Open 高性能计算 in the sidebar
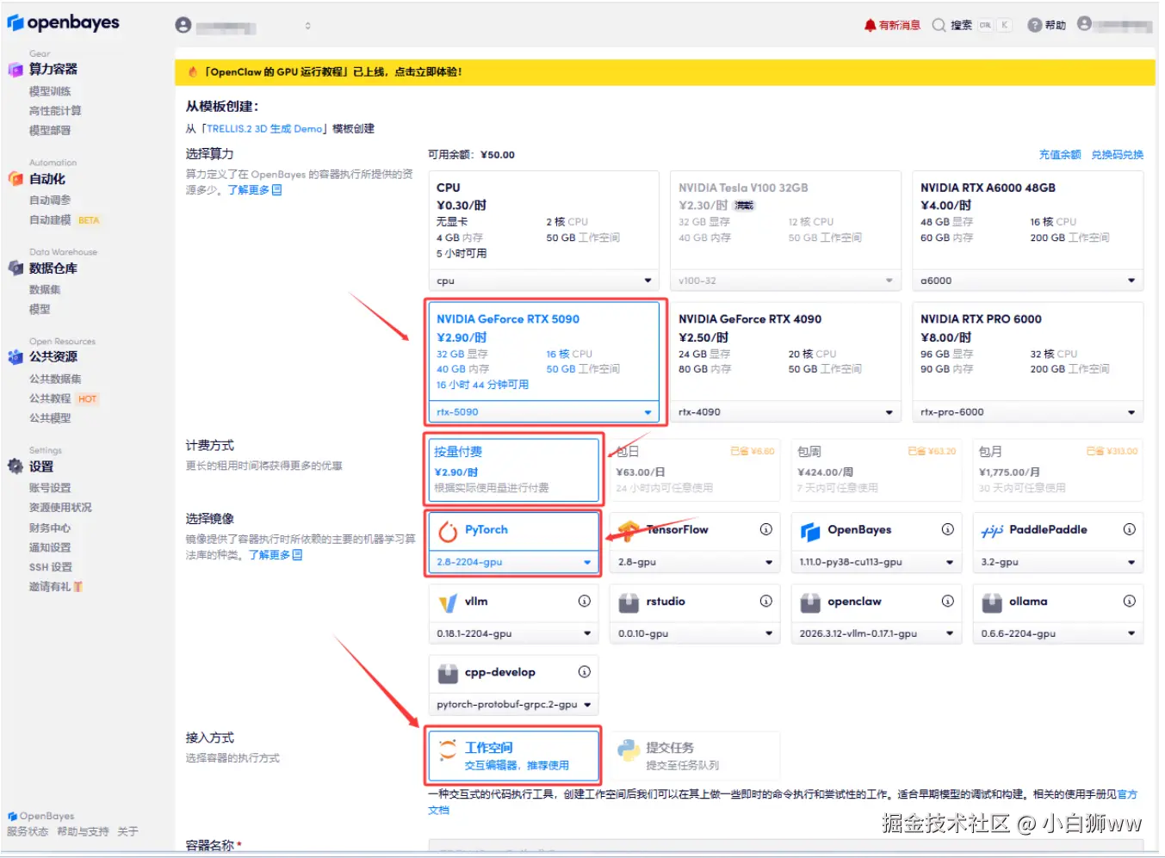1165x858 pixels. click(55, 111)
